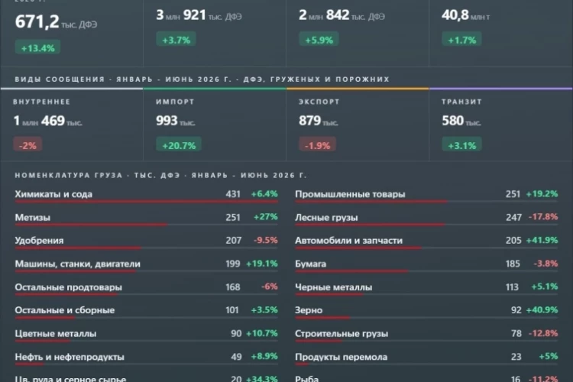Click the Химикаты и сода progress bar
Image resolution: width=573 pixels, height=382 pixels.
(x=146, y=202)
